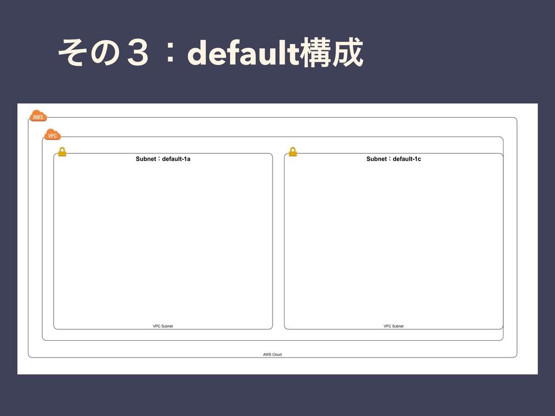This screenshot has width=555, height=416.
Task: Click the orange AWS cloud icon
Action: pos(38,116)
